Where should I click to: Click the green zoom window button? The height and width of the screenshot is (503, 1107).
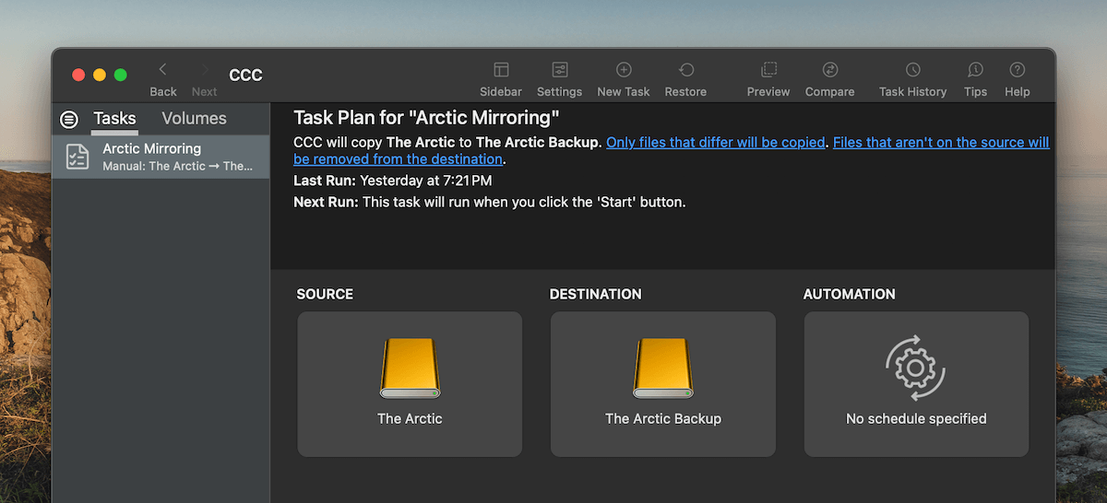click(x=120, y=75)
